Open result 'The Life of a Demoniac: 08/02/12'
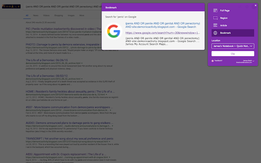The width and height of the screenshot is (261, 163). click(x=46, y=76)
